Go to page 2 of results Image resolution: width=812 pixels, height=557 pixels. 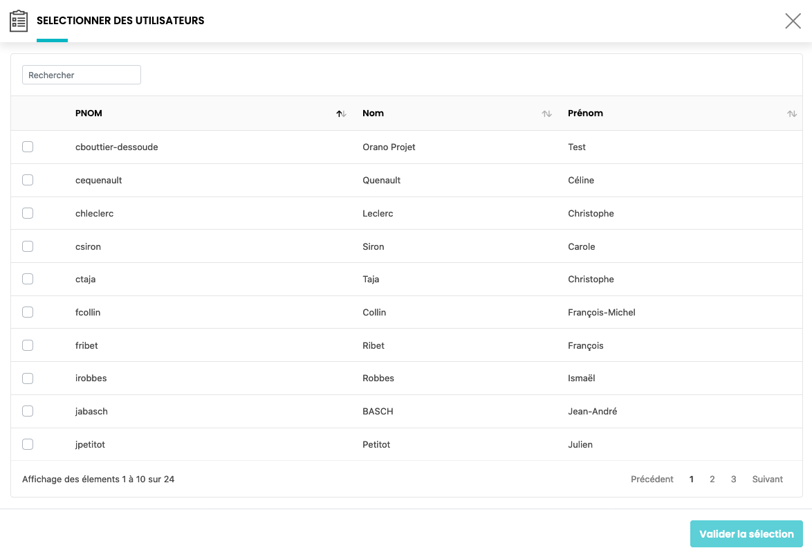click(712, 479)
